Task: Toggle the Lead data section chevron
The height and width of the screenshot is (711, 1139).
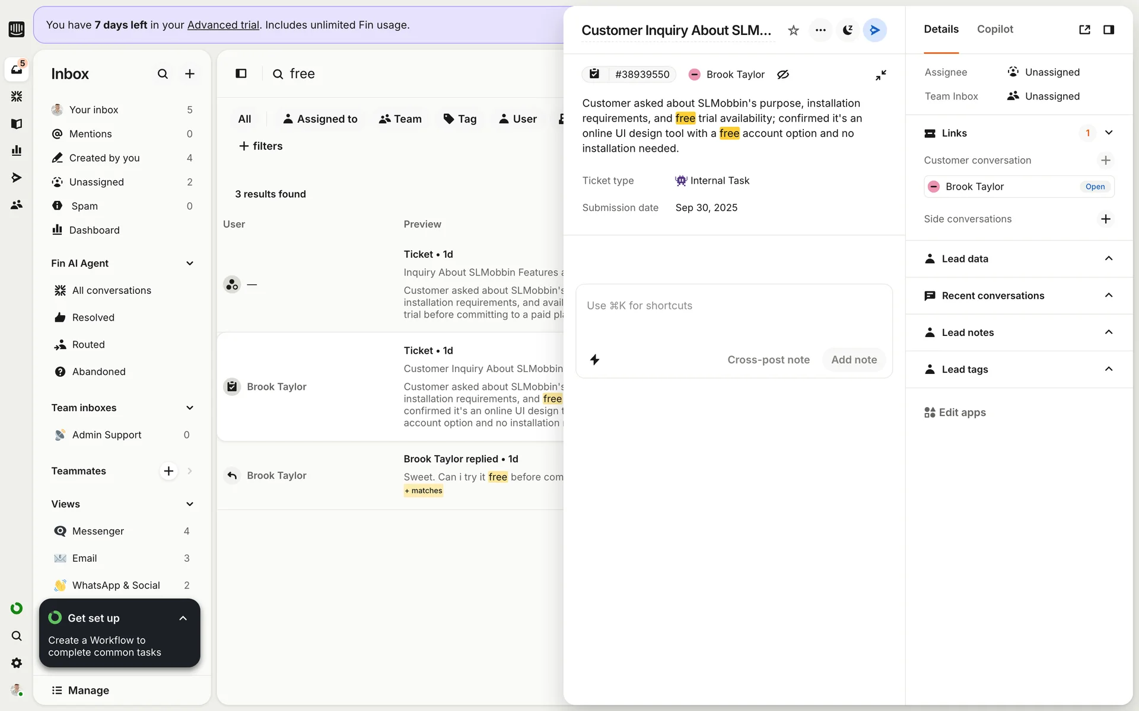Action: (x=1108, y=259)
